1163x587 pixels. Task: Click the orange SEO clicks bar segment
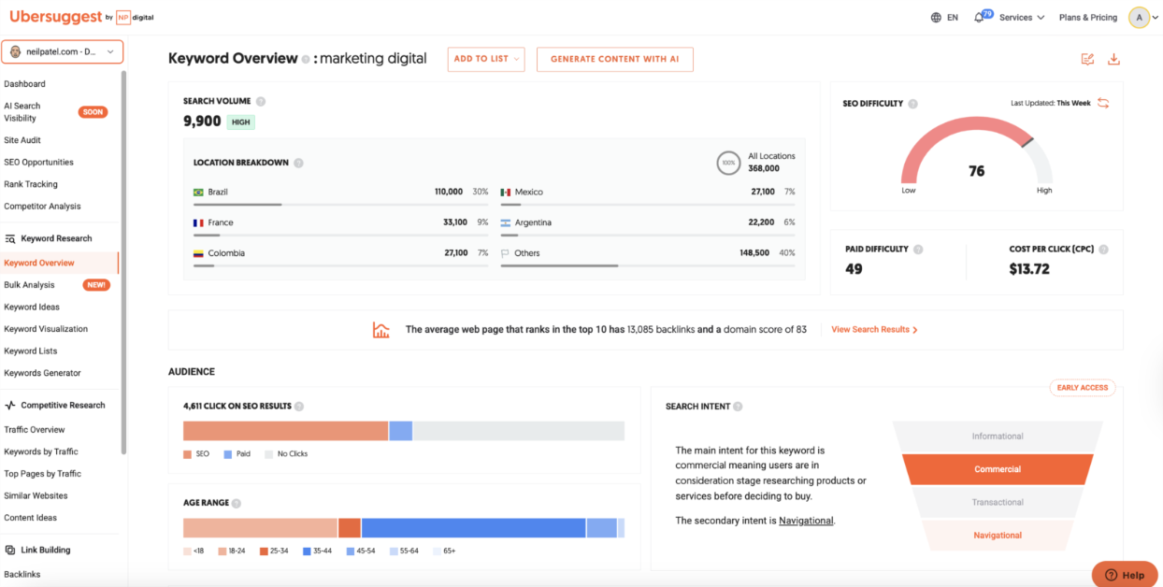pos(285,431)
